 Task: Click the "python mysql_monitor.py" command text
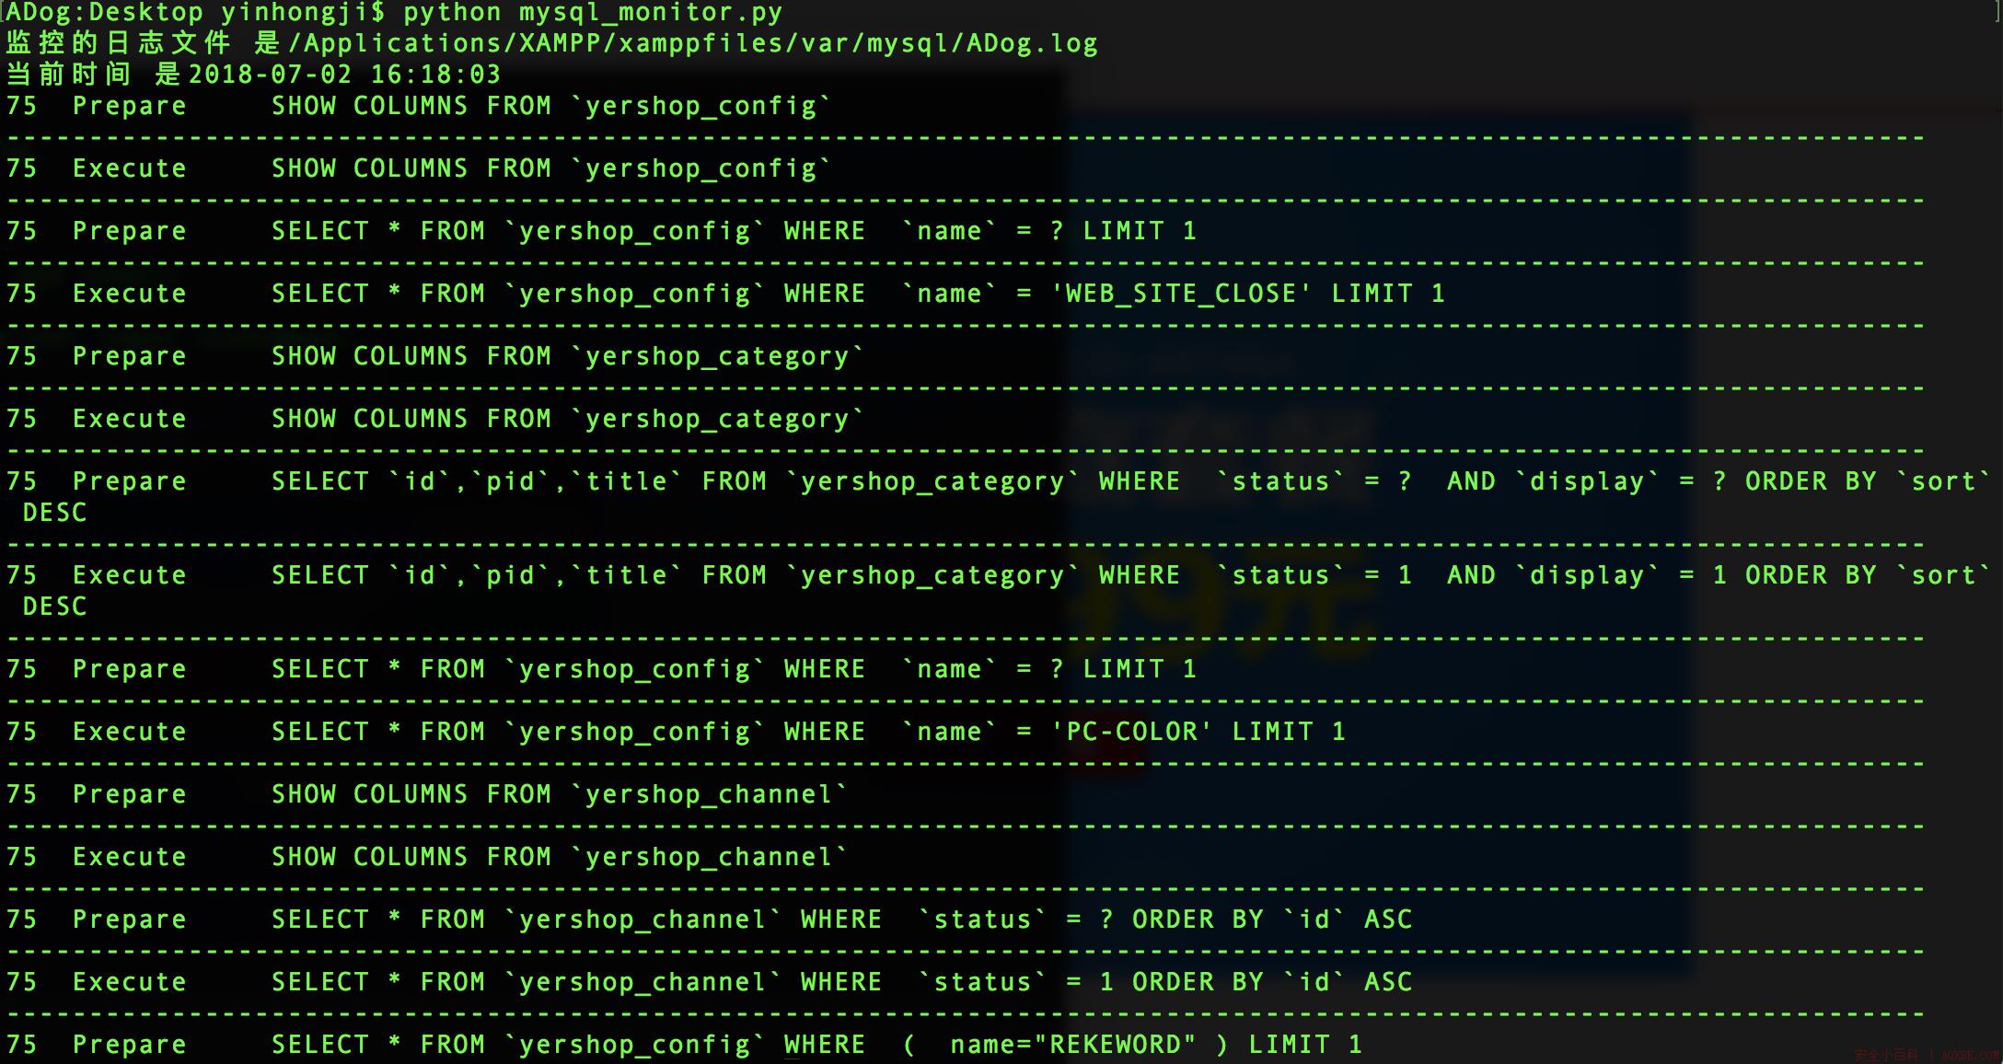(x=589, y=12)
